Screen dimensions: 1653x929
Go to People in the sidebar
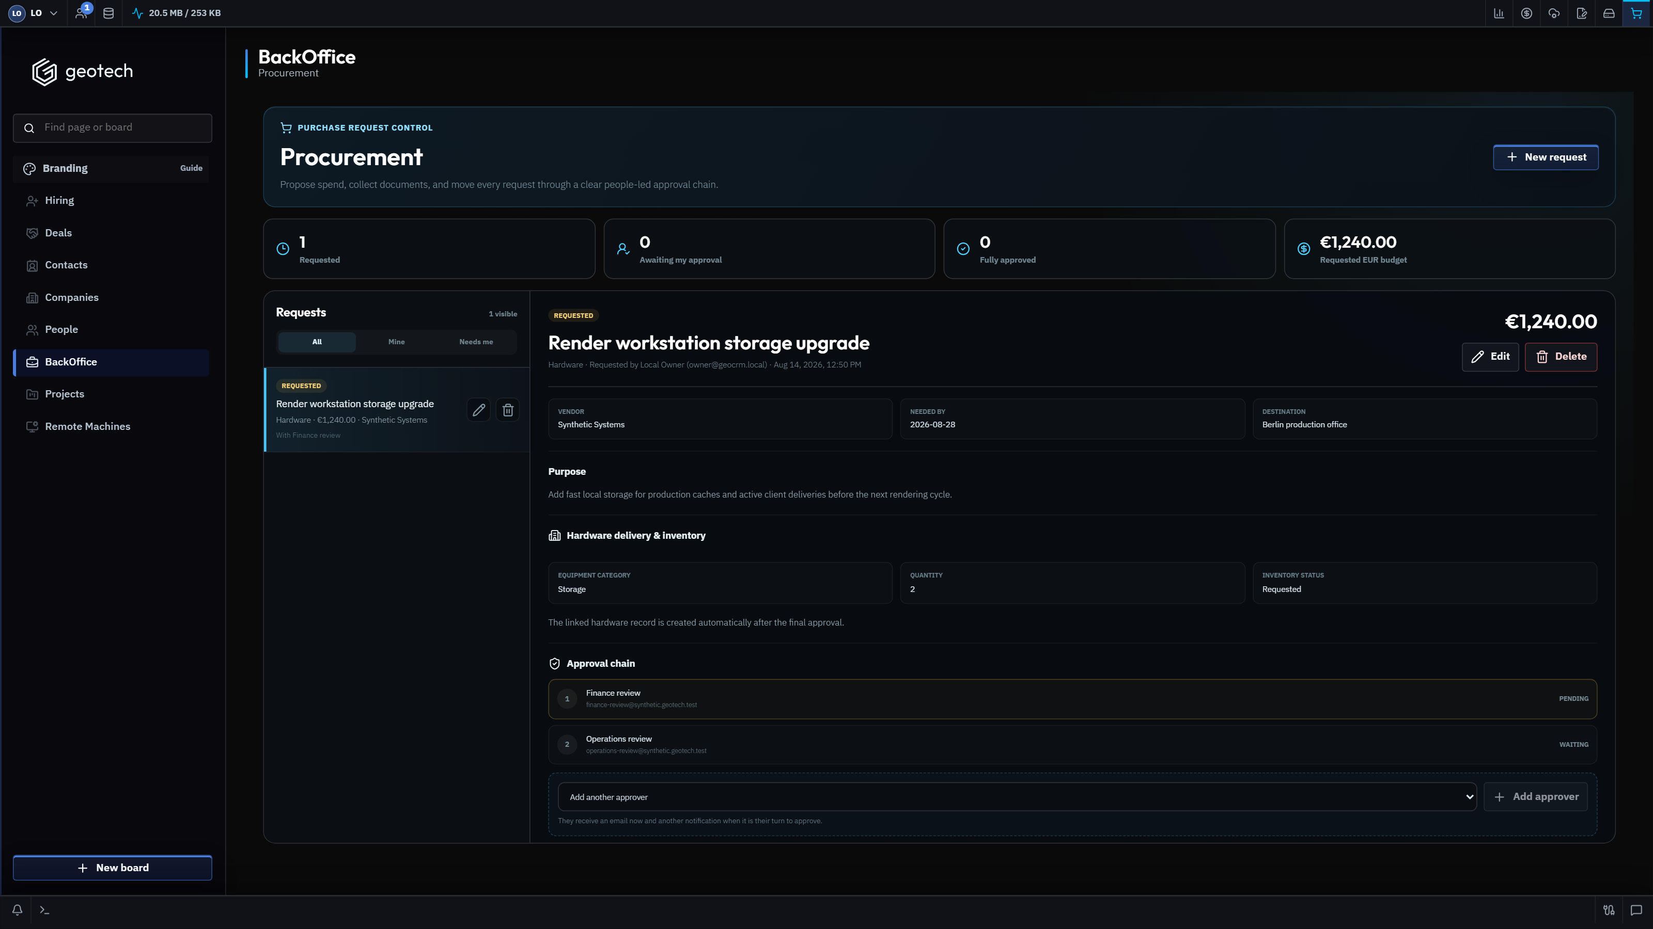coord(111,330)
